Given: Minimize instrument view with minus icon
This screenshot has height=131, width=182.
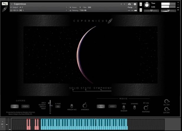Looking at the screenshot, I should pos(178,5).
